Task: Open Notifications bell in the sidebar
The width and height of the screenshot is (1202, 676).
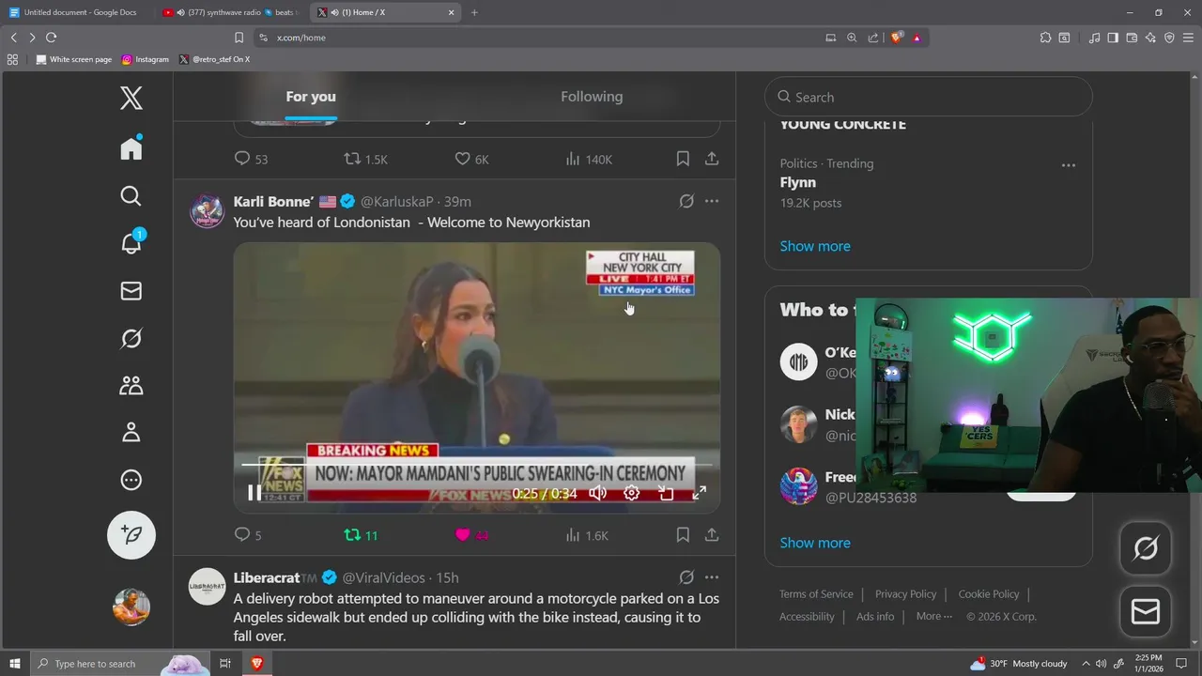Action: [x=131, y=242]
